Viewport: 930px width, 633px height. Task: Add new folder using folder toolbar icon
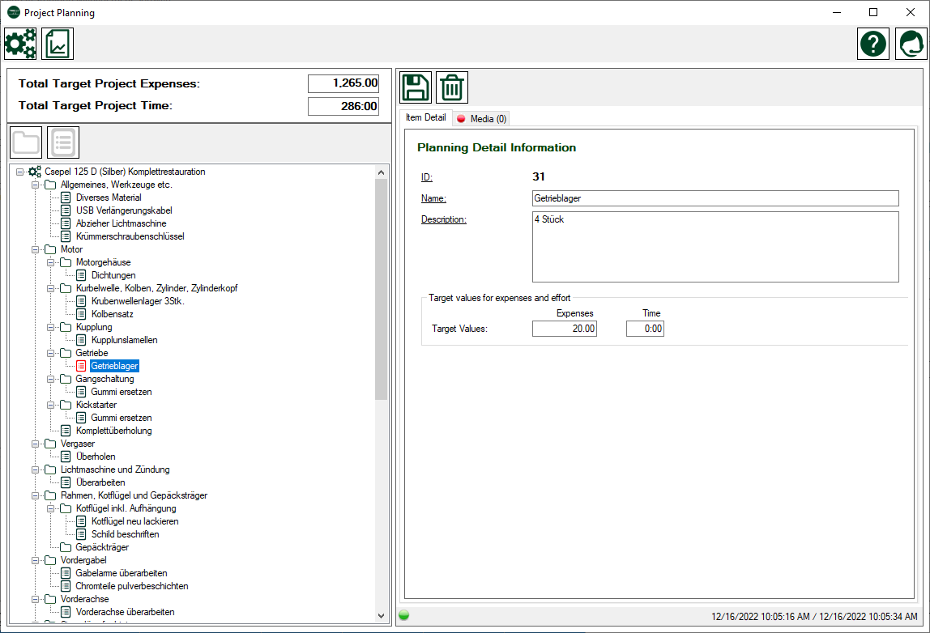pyautogui.click(x=26, y=142)
